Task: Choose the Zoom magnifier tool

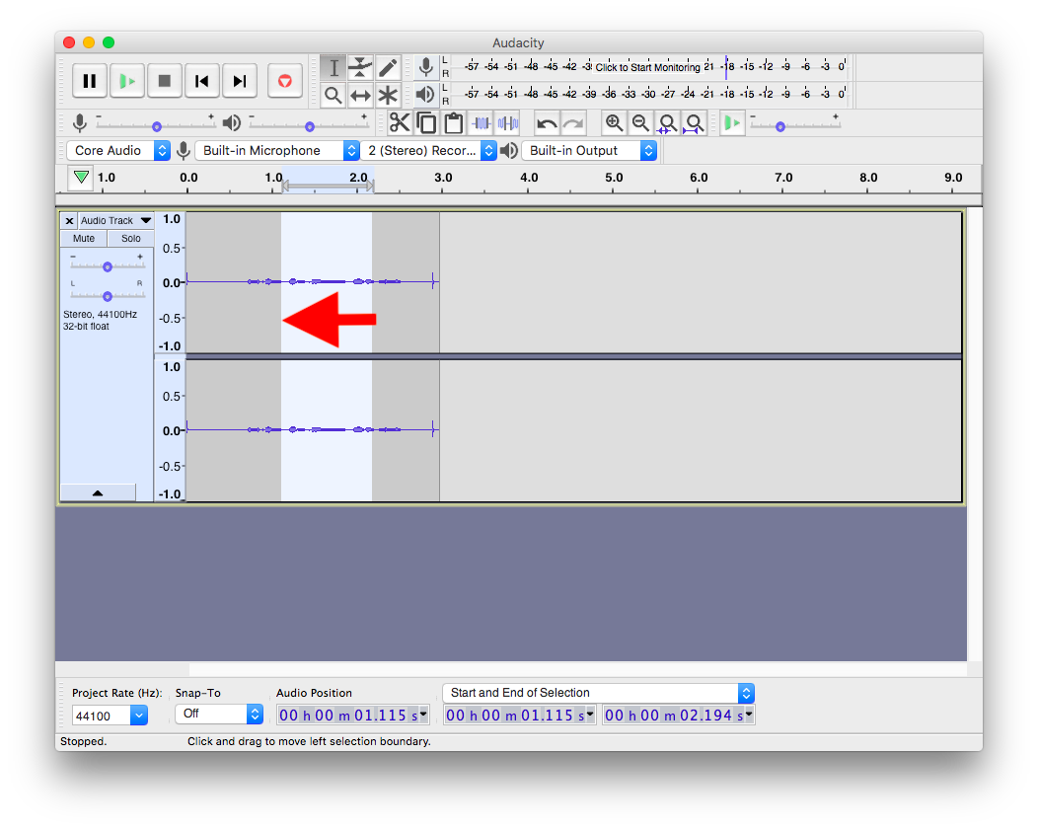Action: tap(334, 95)
